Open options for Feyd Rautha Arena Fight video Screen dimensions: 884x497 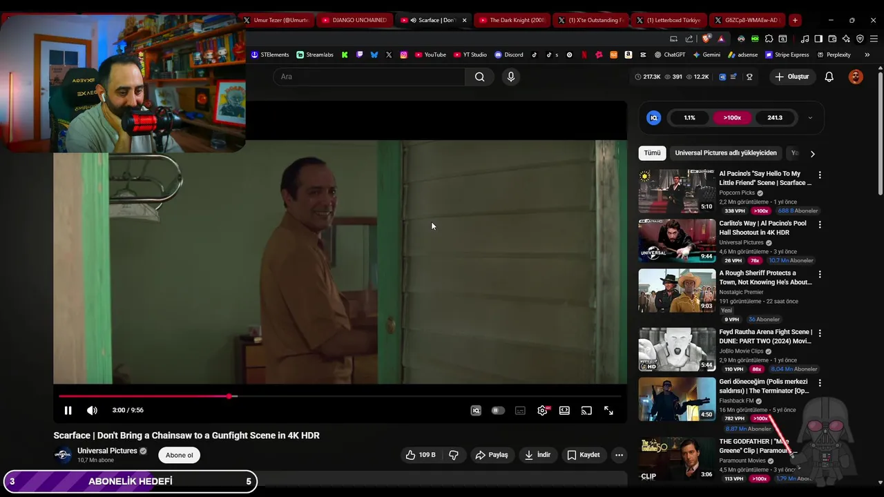click(x=820, y=333)
